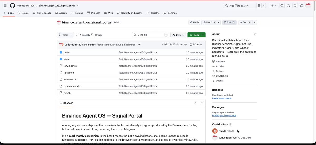The width and height of the screenshot is (316, 145).
Task: Click the Watch button
Action: tap(209, 22)
